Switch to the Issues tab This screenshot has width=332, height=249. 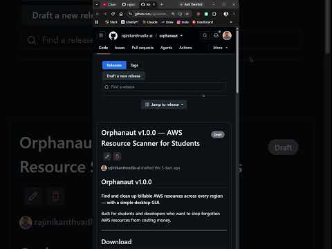120,48
